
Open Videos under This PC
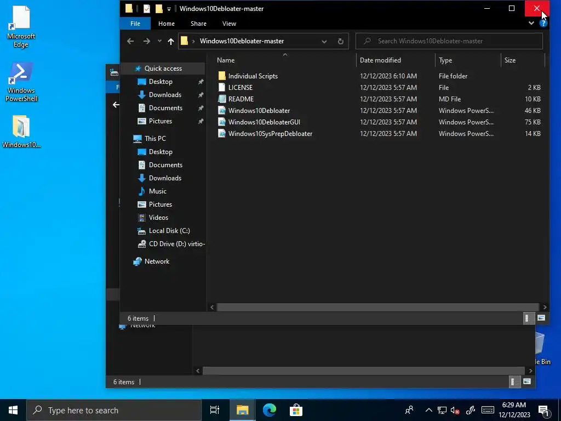point(158,217)
